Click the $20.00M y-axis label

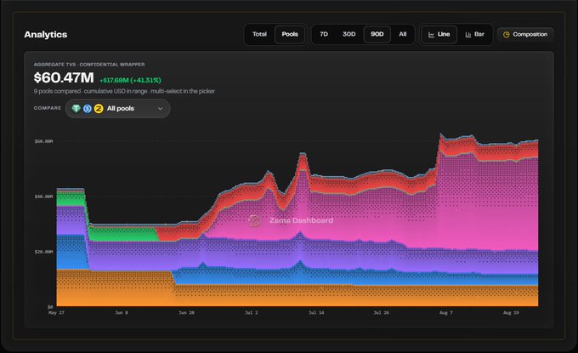click(x=44, y=252)
